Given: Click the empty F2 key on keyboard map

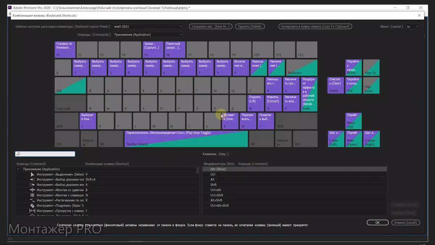Looking at the screenshot, I should point(87,50).
